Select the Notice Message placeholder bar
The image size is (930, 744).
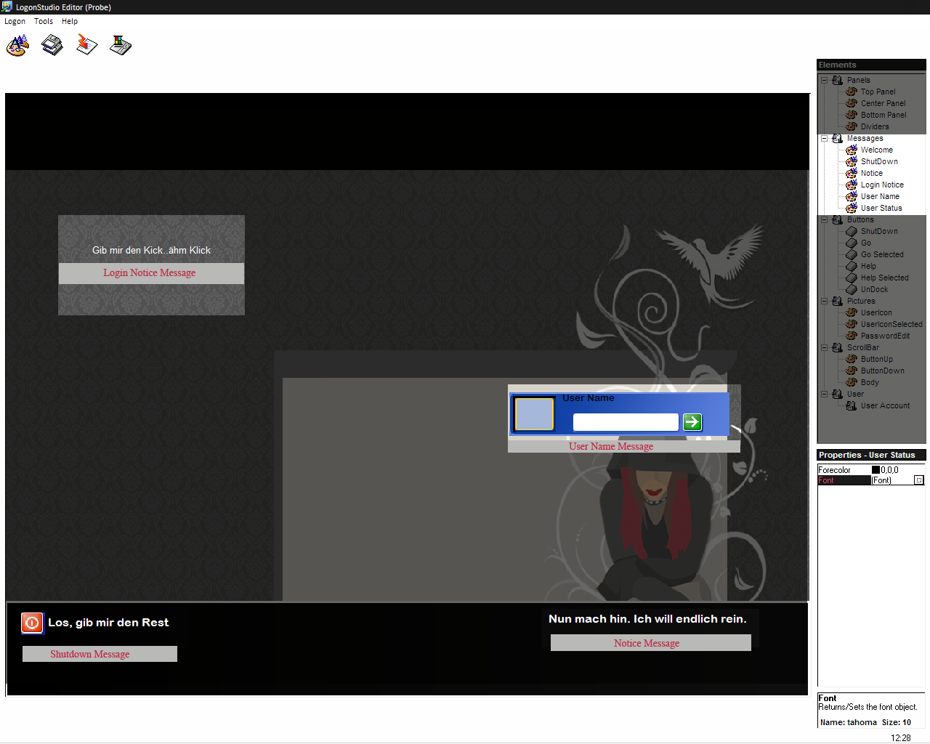click(650, 643)
